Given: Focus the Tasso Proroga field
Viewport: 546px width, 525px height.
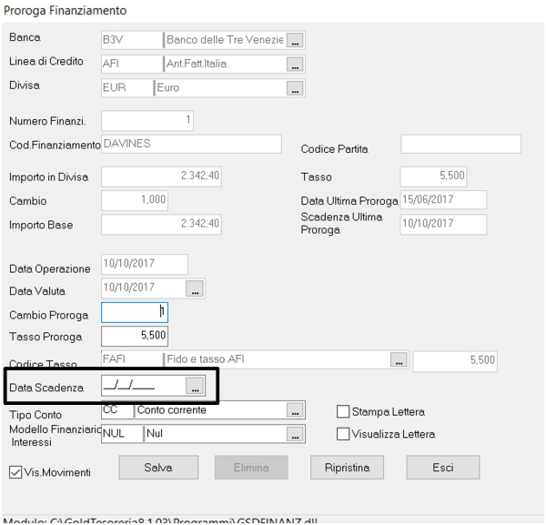Looking at the screenshot, I should [x=134, y=337].
